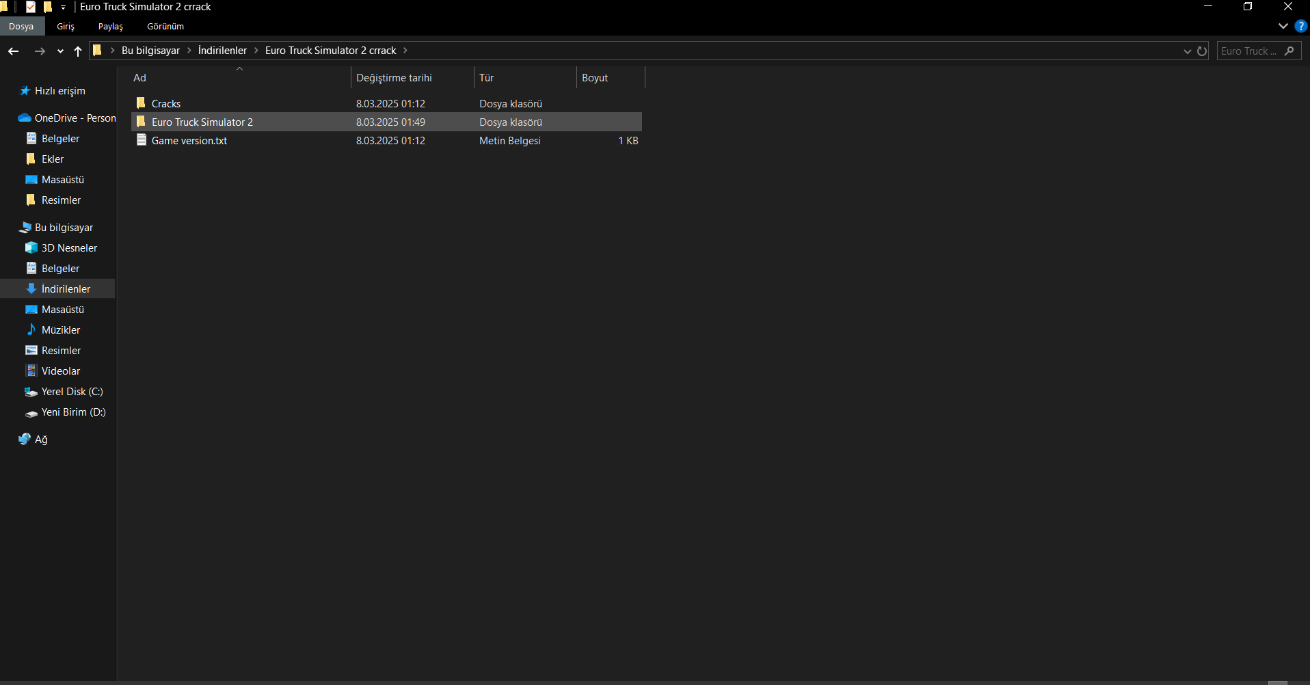
Task: Click the İndirilenler download arrow icon
Action: click(31, 288)
